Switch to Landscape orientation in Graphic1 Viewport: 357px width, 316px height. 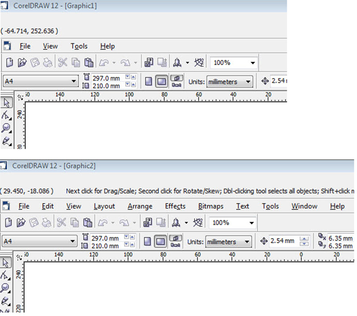click(x=162, y=82)
